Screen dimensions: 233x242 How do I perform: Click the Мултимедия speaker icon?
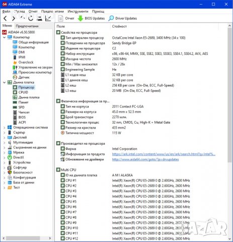[x=10, y=143]
